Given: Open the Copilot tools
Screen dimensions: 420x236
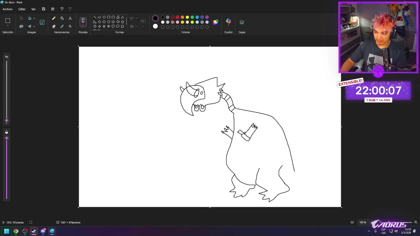Looking at the screenshot, I should 228,22.
